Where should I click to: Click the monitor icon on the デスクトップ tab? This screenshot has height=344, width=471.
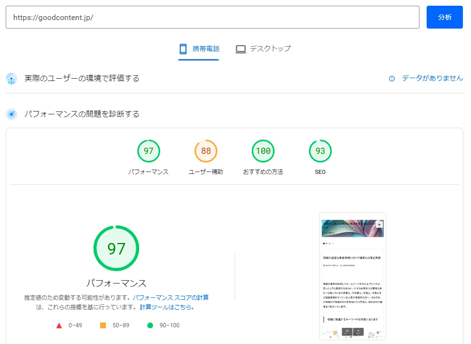(241, 48)
